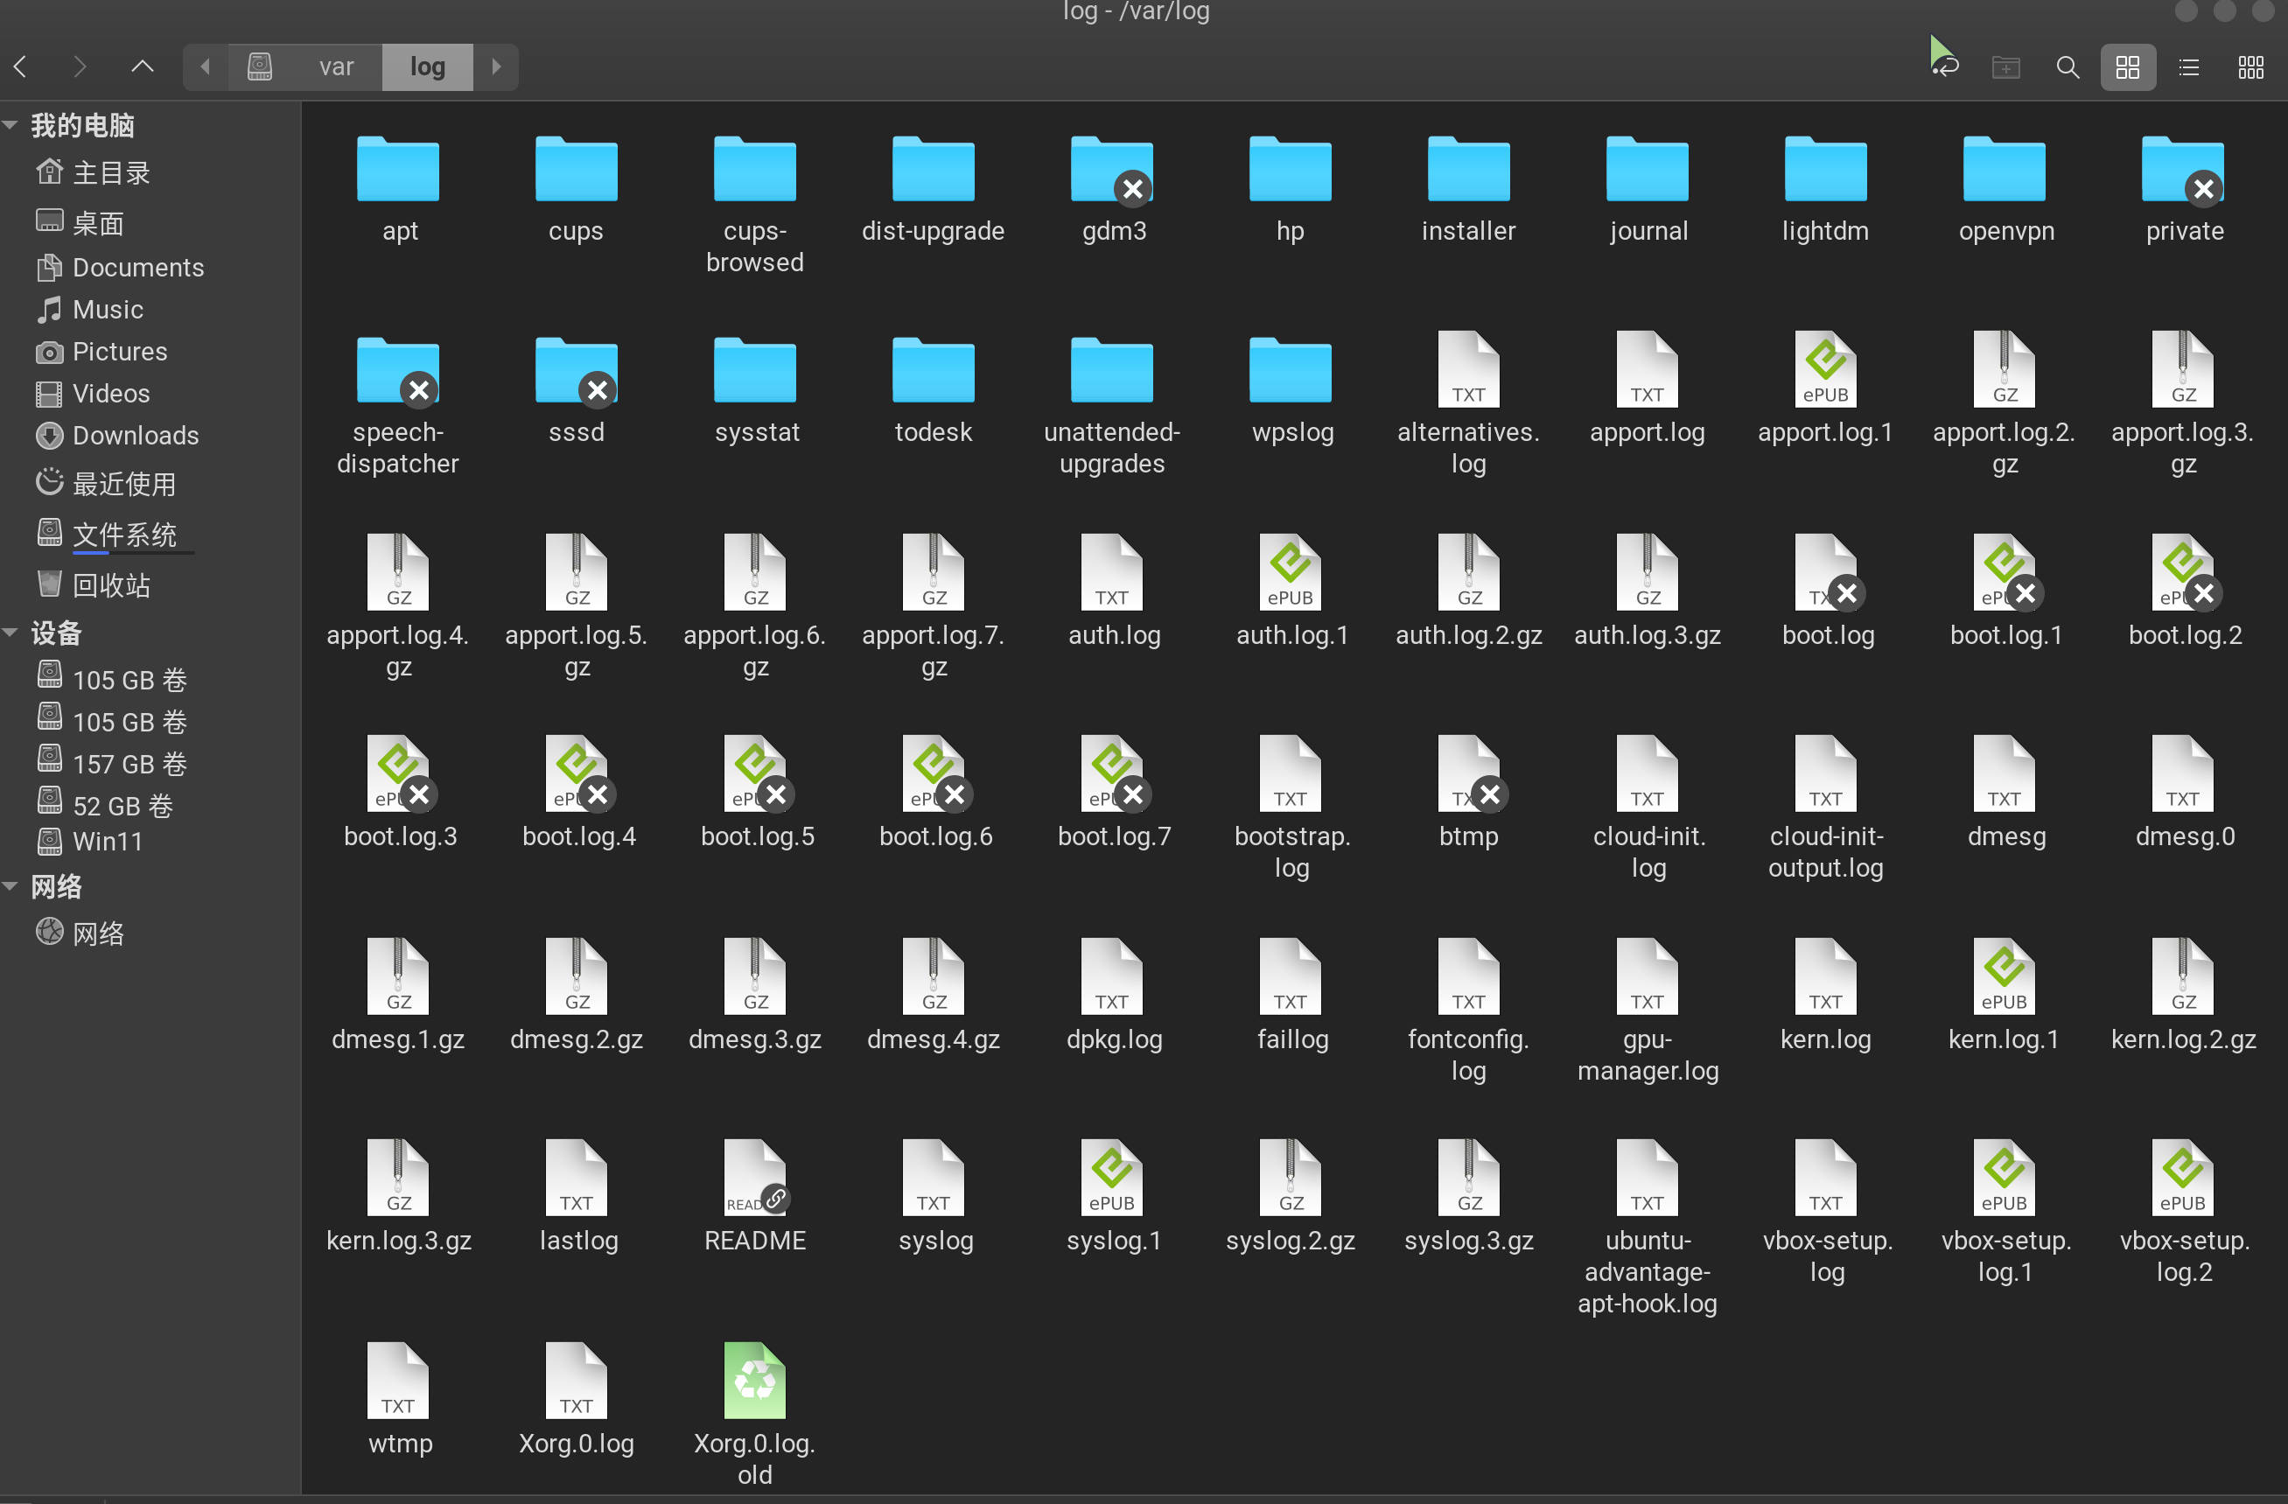Open the search magnifier icon

2067,66
